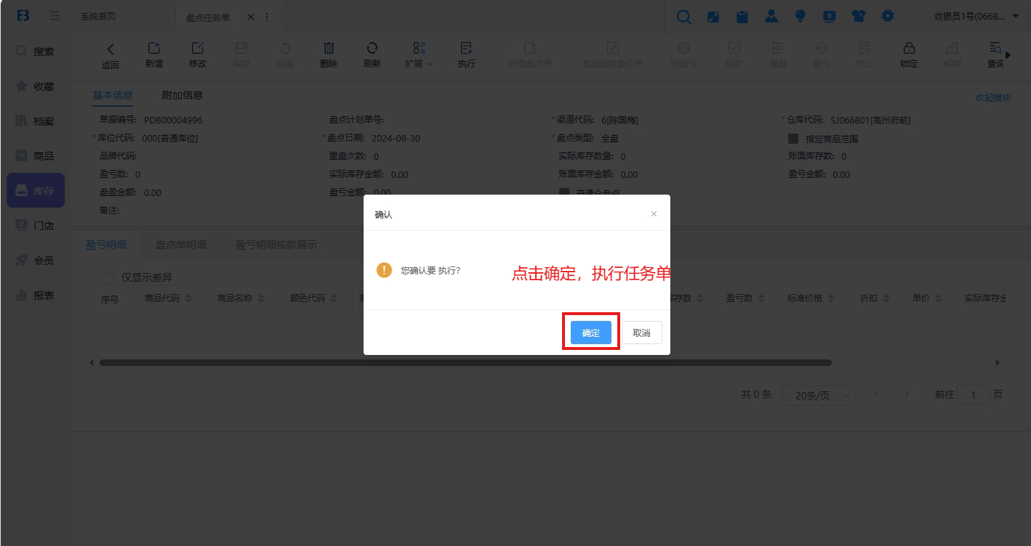Click the 取消 button in the dialog
Viewport: 1031px width, 546px height.
[641, 333]
